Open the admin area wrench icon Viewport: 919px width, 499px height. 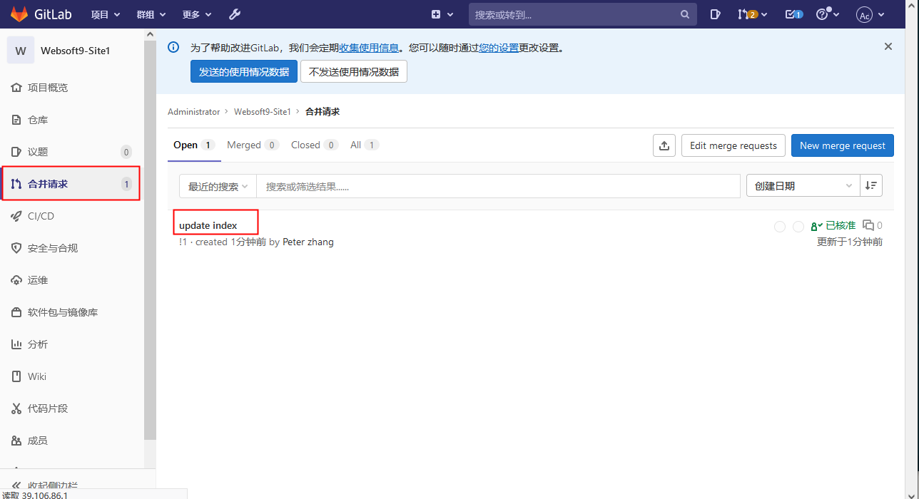coord(235,14)
